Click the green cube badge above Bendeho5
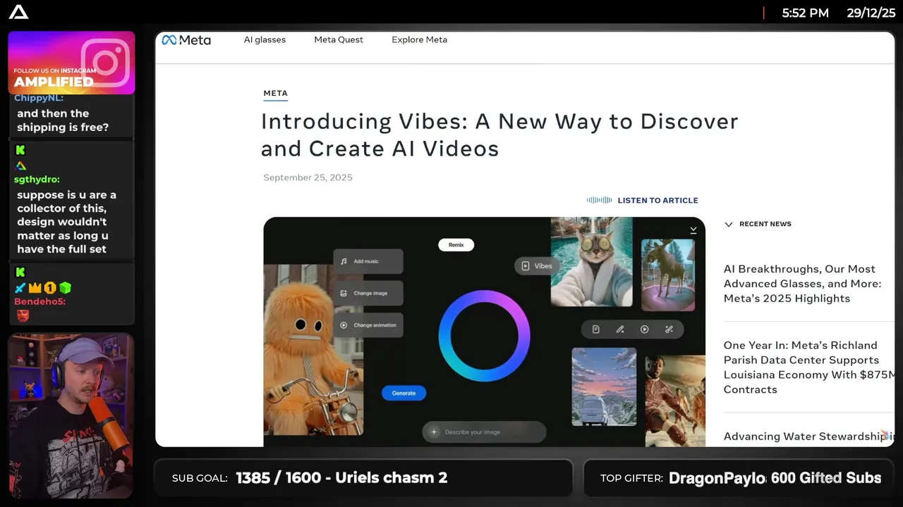The width and height of the screenshot is (903, 507). (65, 288)
